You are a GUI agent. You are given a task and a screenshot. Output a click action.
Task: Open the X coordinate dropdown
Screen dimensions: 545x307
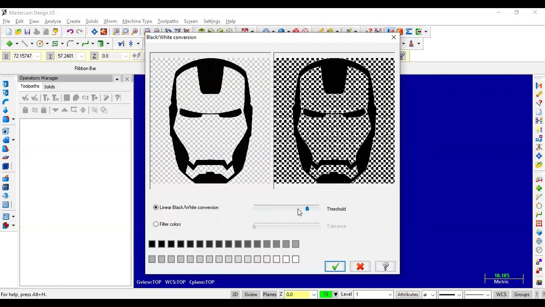[38, 56]
